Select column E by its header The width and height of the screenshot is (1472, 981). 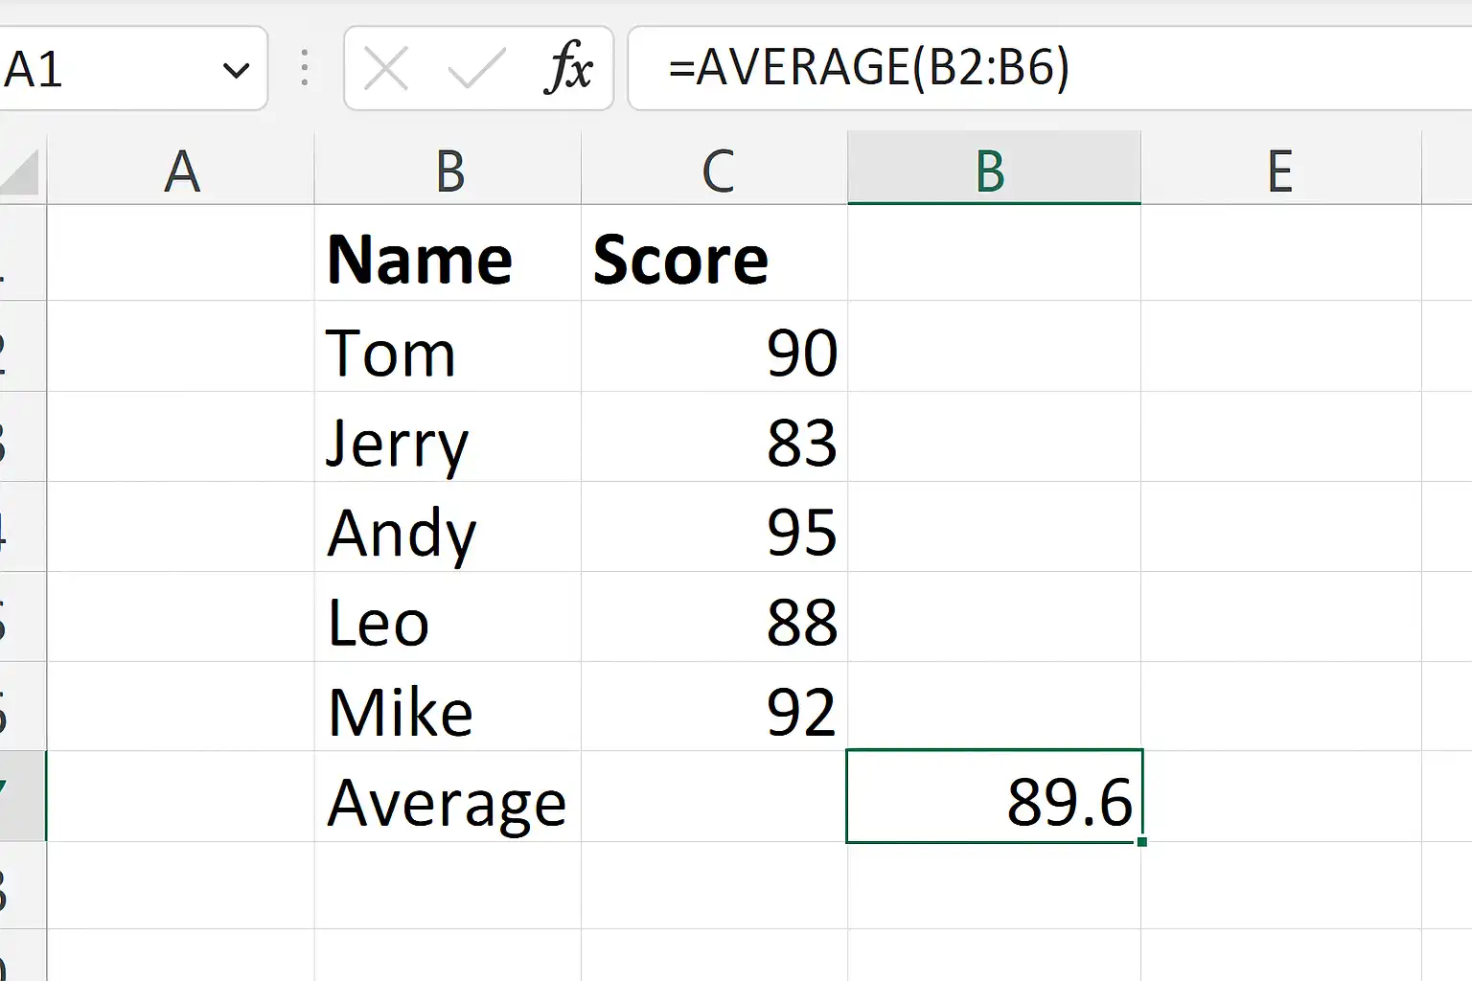pos(1280,172)
